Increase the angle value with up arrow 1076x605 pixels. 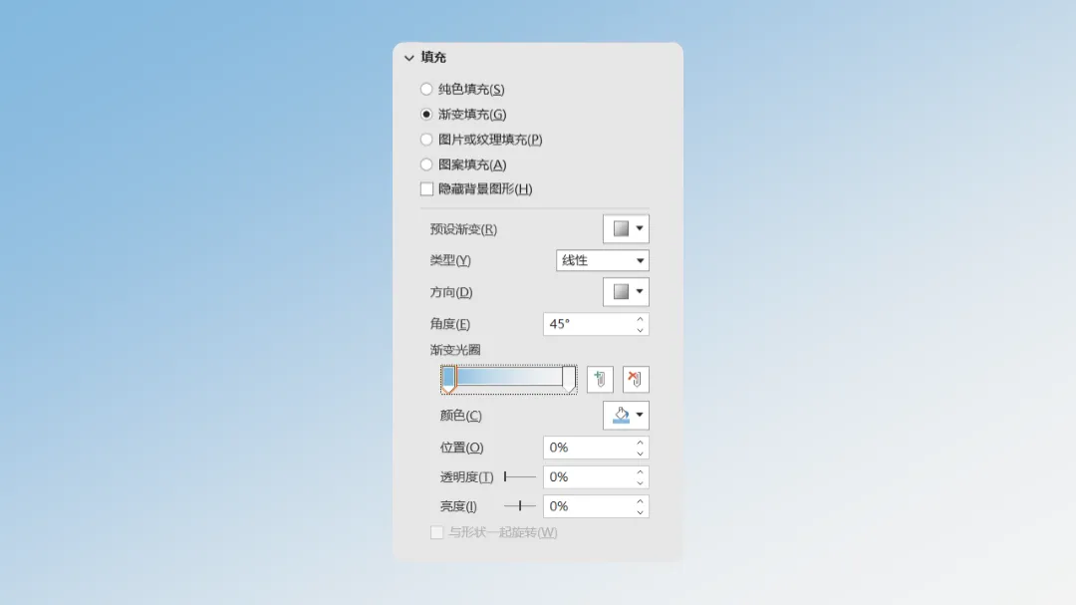click(640, 319)
